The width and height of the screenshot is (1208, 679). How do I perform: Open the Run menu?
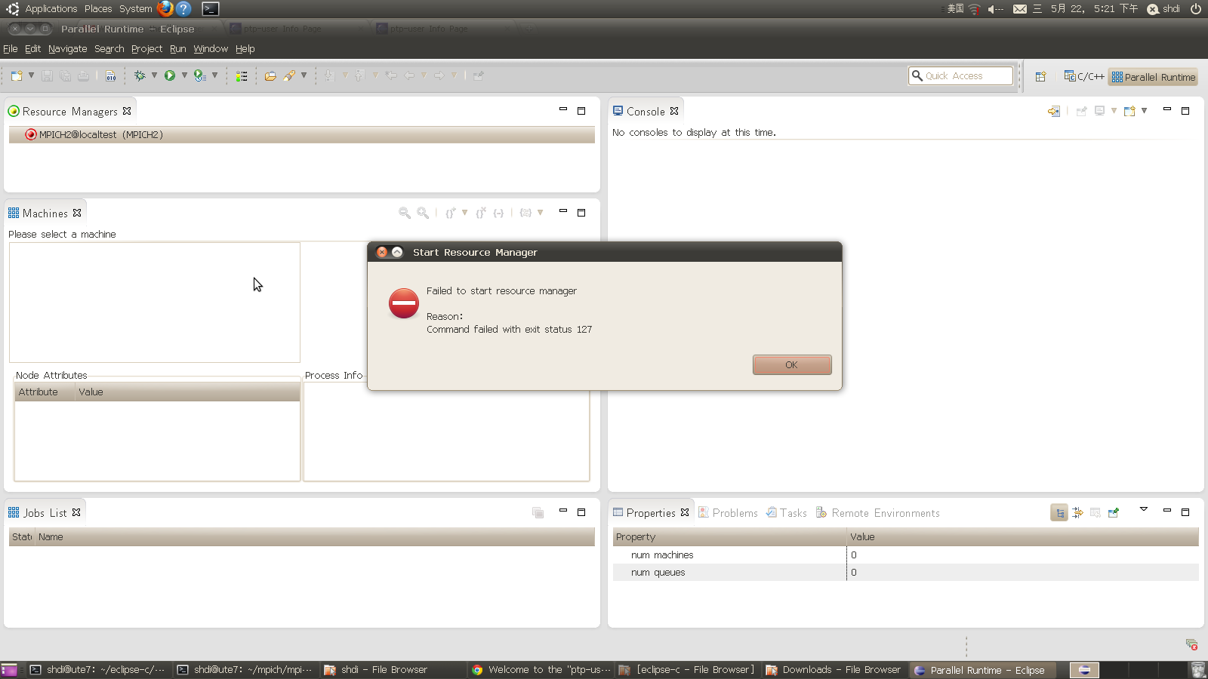[177, 49]
